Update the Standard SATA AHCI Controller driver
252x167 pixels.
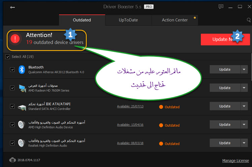pos(225,106)
